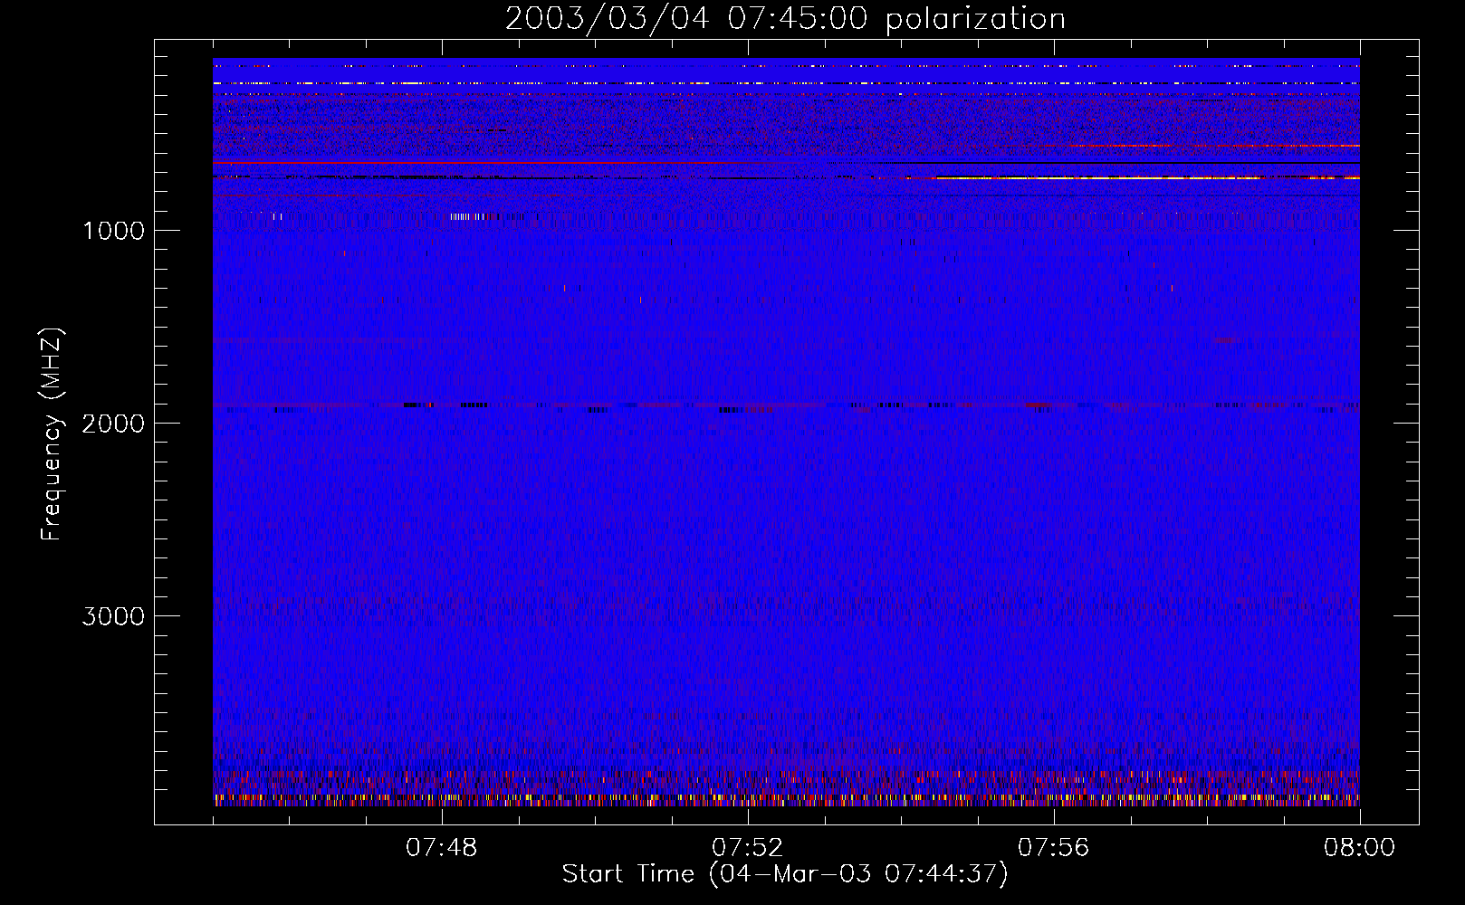Image resolution: width=1465 pixels, height=905 pixels.
Task: Click the 07:56 time tick label
Action: point(1054,848)
